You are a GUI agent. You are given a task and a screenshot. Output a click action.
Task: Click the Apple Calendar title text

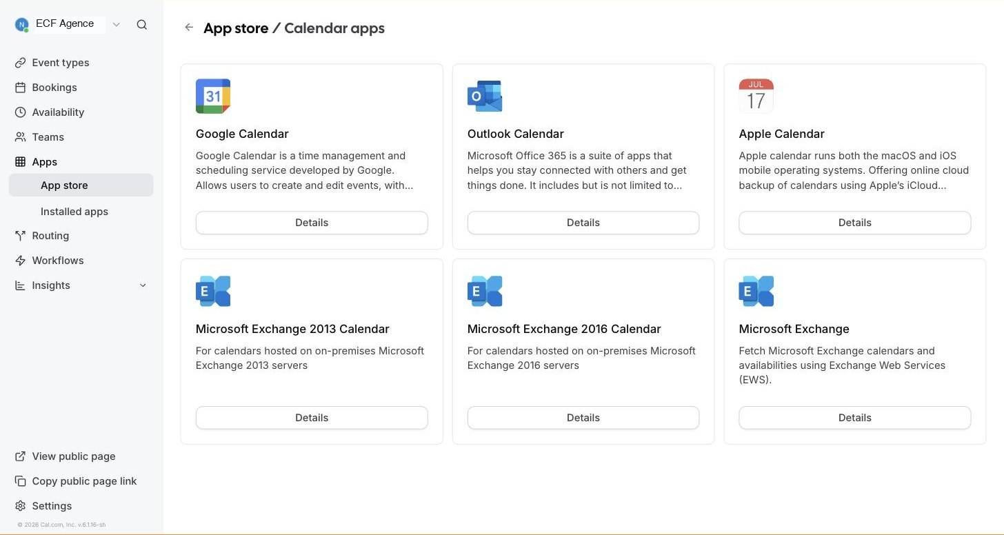tap(781, 134)
